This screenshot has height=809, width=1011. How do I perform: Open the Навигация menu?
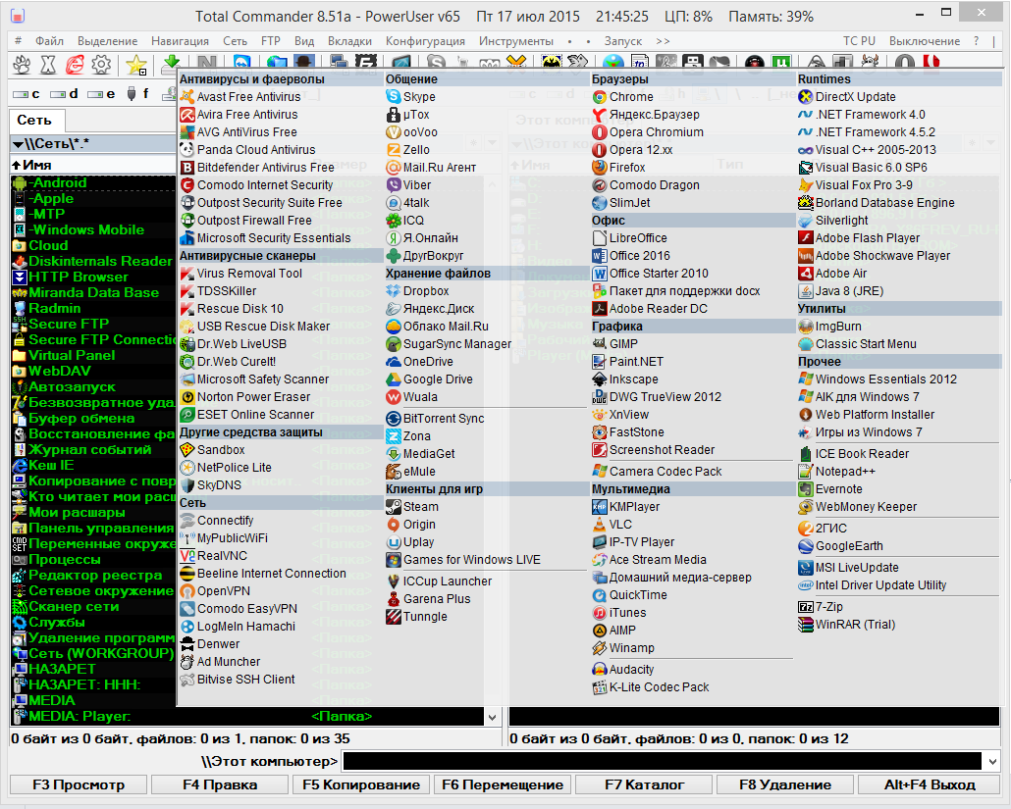coord(180,41)
